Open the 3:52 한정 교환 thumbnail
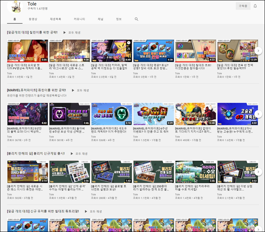265x232 pixels. click(238, 172)
